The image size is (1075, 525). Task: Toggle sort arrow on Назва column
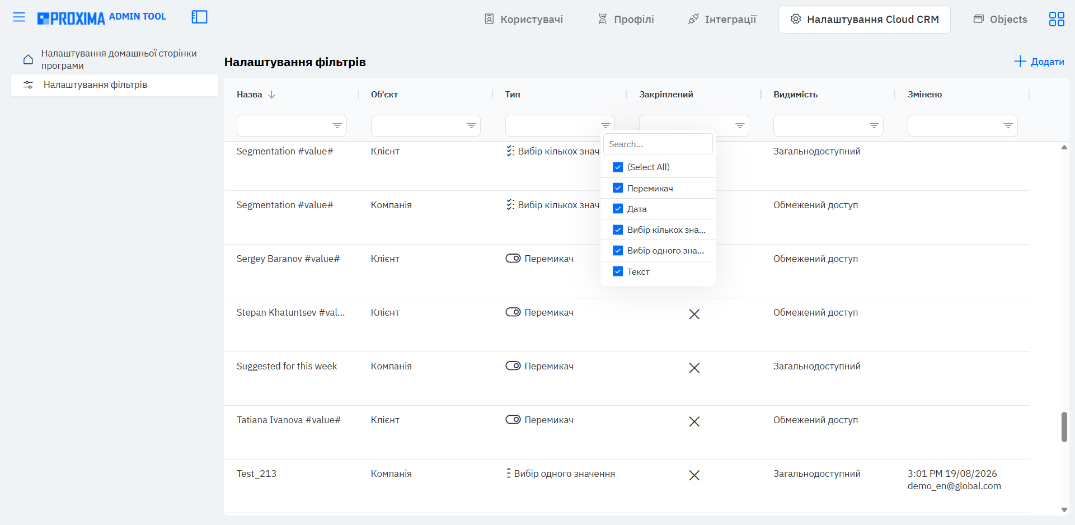click(x=272, y=95)
